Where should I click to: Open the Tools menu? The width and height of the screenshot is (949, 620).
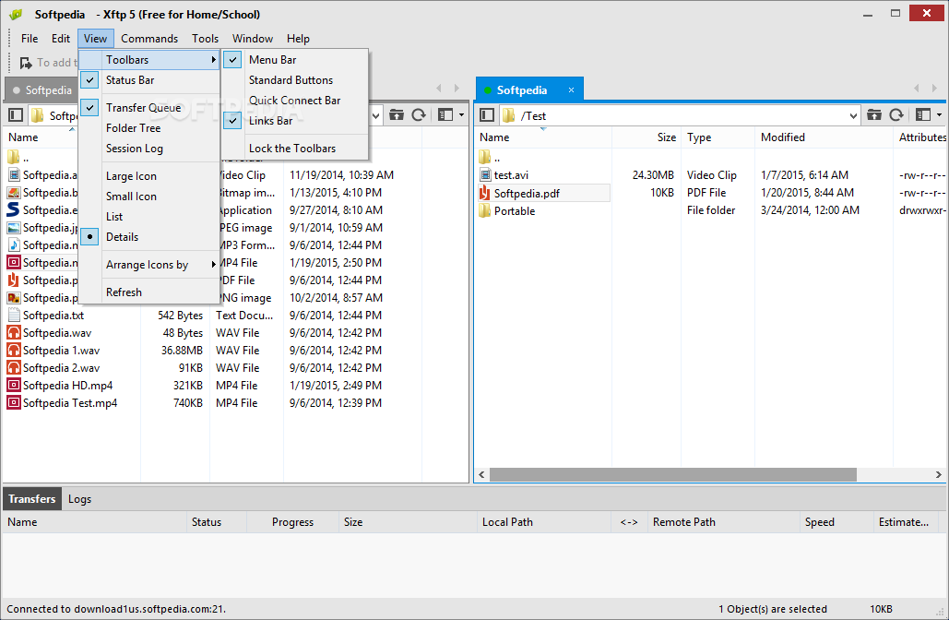pyautogui.click(x=205, y=38)
